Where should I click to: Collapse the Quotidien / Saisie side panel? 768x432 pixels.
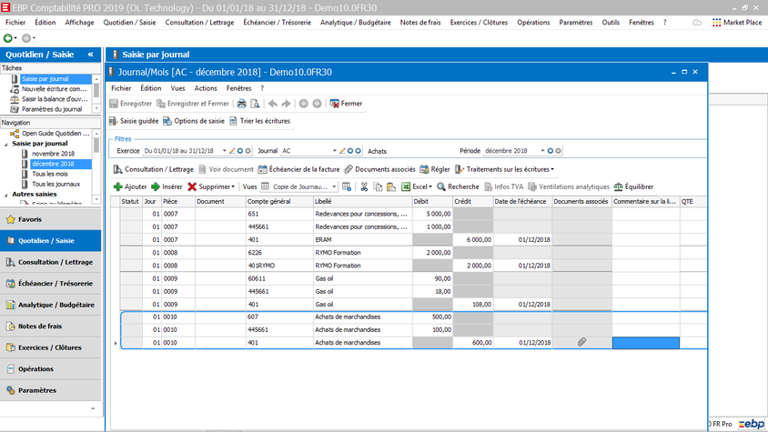click(x=91, y=55)
